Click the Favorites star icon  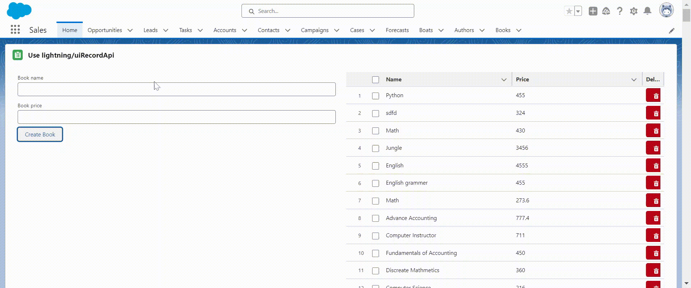569,11
